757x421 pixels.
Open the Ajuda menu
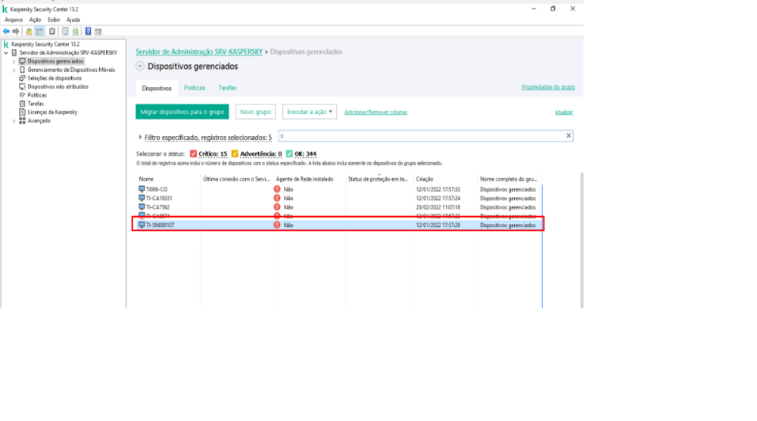[x=73, y=20]
